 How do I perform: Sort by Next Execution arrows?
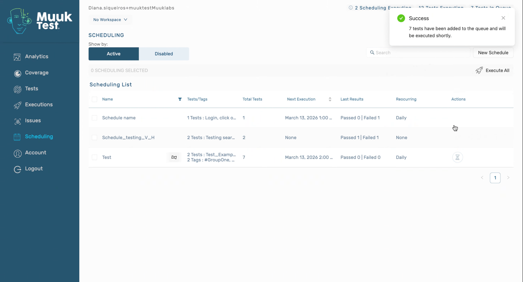click(x=330, y=99)
